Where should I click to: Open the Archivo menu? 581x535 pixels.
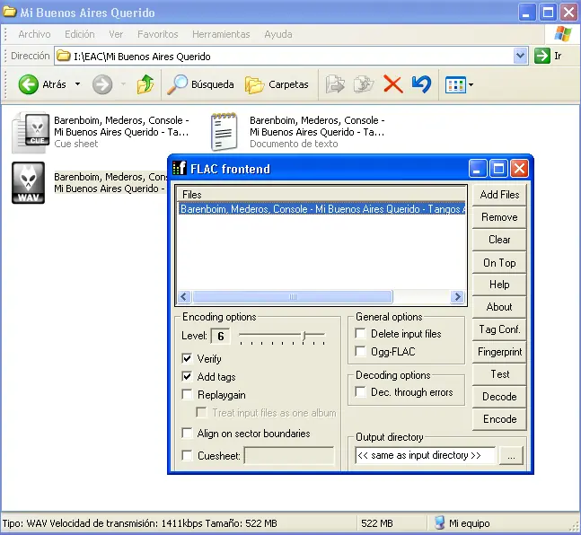(x=34, y=34)
